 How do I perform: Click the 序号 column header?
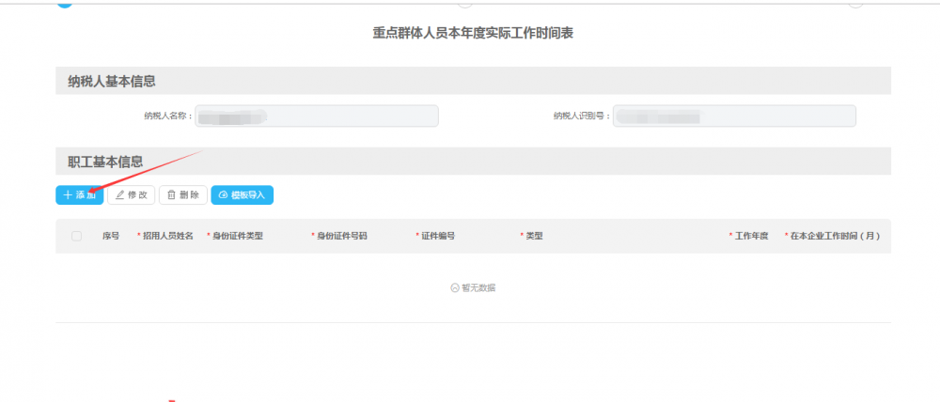click(x=111, y=236)
